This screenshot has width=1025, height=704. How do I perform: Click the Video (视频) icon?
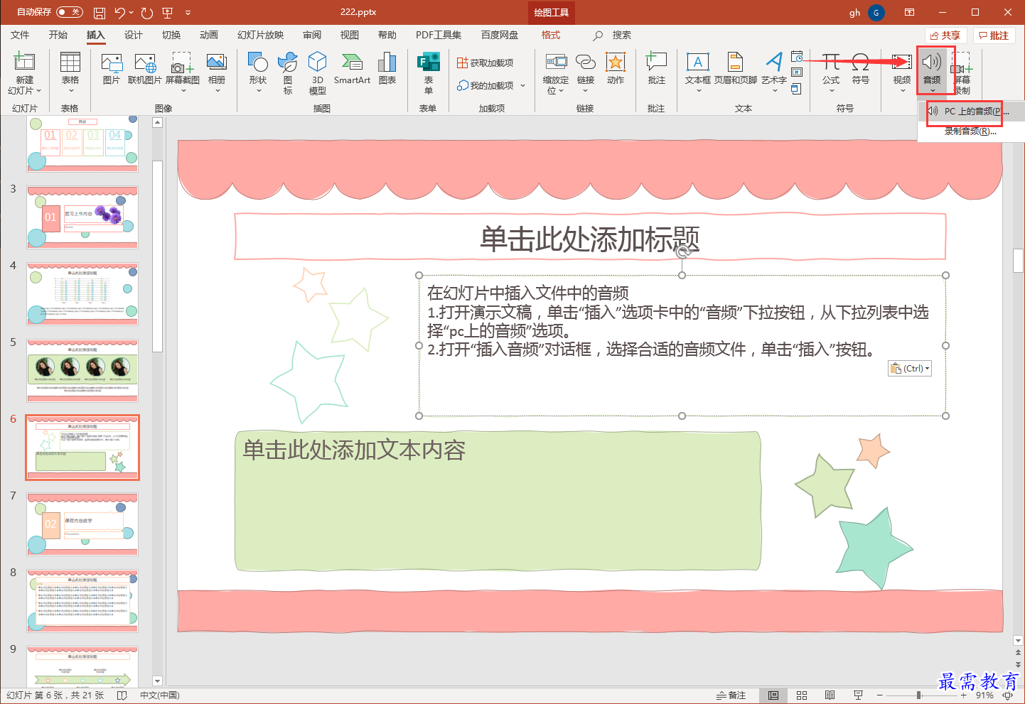(902, 63)
